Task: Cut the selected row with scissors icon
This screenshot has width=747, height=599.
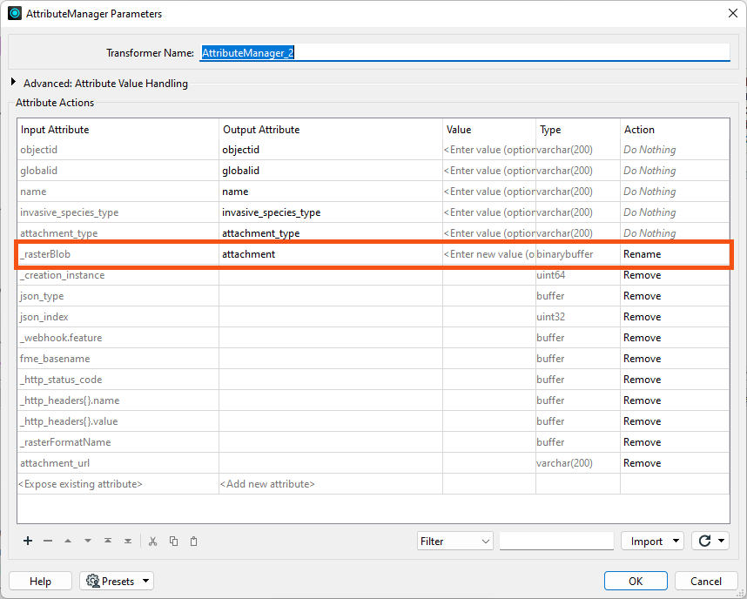Action: [152, 541]
